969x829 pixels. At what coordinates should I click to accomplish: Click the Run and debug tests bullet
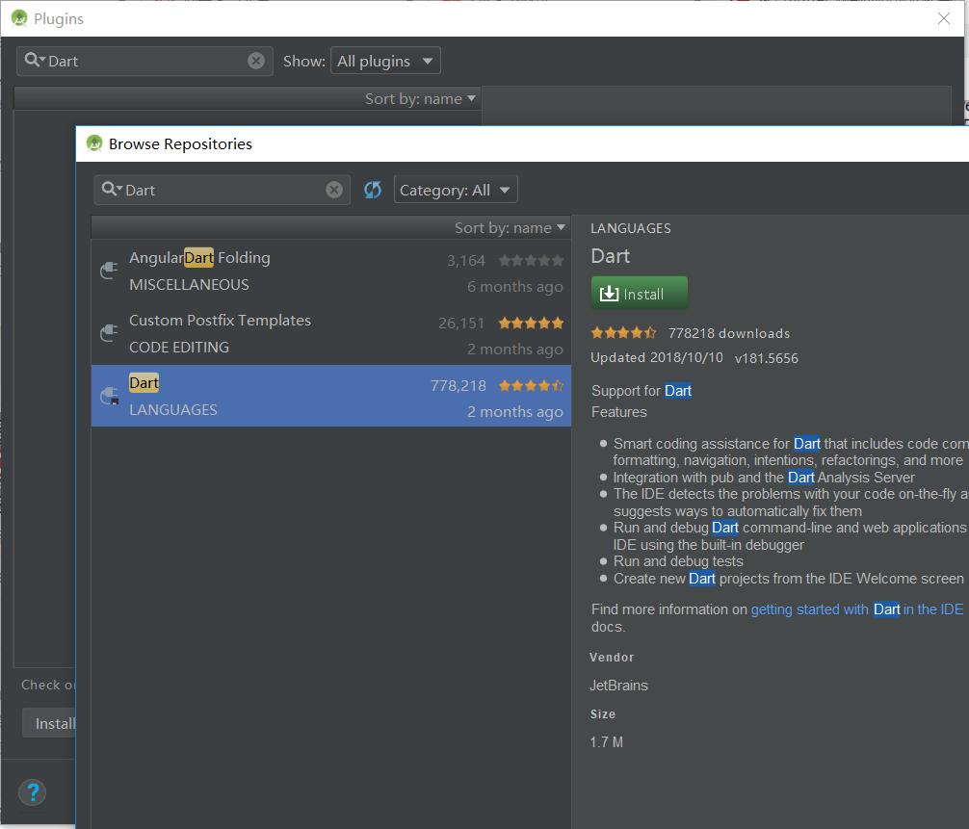(678, 561)
